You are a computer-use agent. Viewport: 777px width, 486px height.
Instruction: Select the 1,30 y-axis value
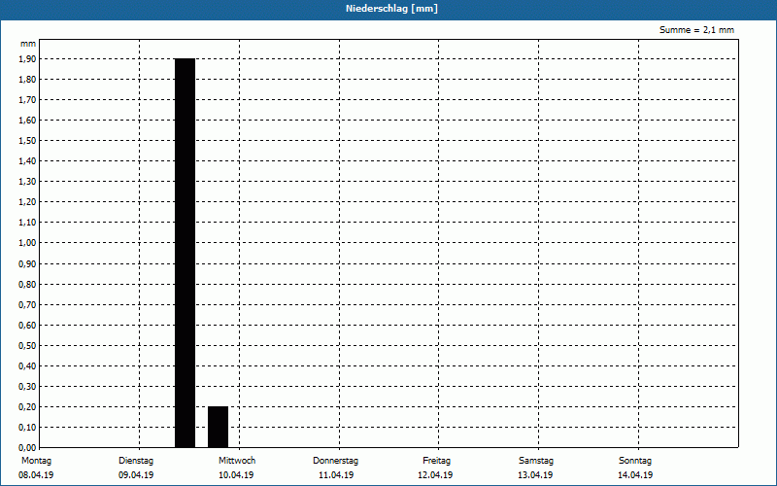point(27,182)
